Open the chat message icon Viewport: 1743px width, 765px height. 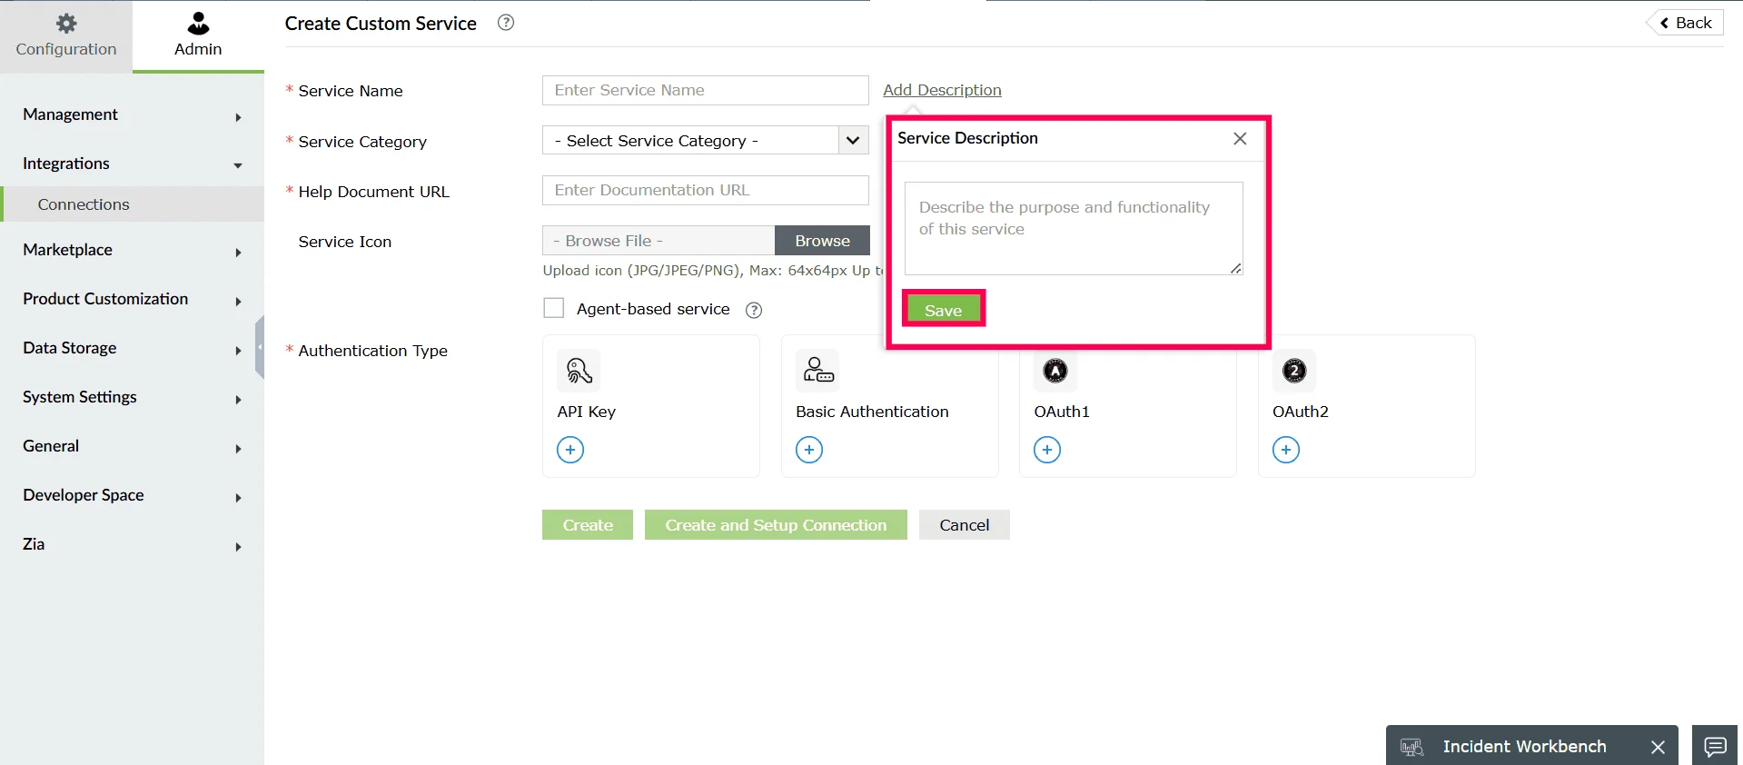pyautogui.click(x=1715, y=746)
